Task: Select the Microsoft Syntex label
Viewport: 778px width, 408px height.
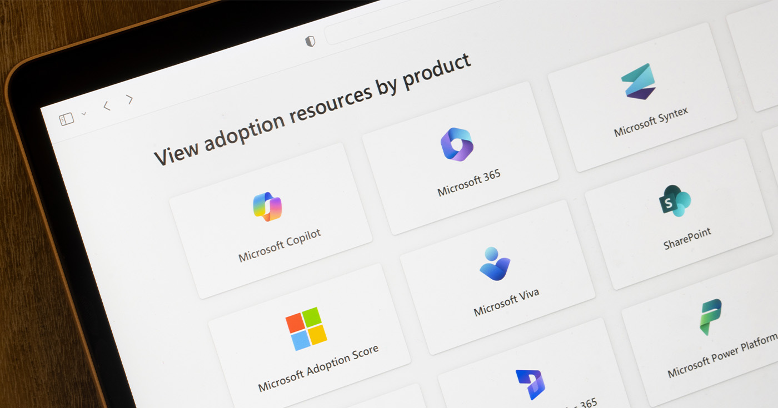Action: click(x=651, y=122)
